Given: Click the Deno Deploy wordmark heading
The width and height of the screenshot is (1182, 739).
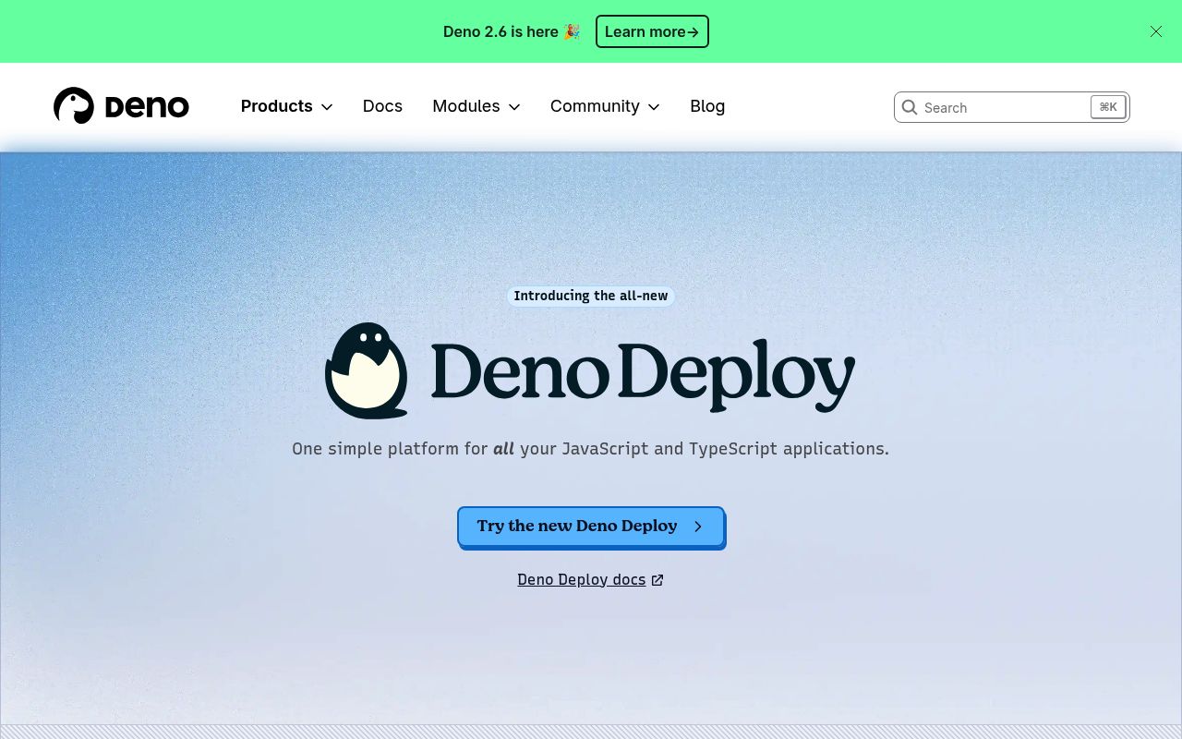Looking at the screenshot, I should point(643,371).
